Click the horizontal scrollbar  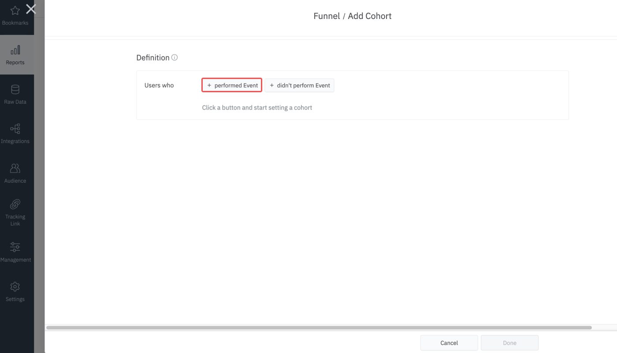click(x=319, y=328)
